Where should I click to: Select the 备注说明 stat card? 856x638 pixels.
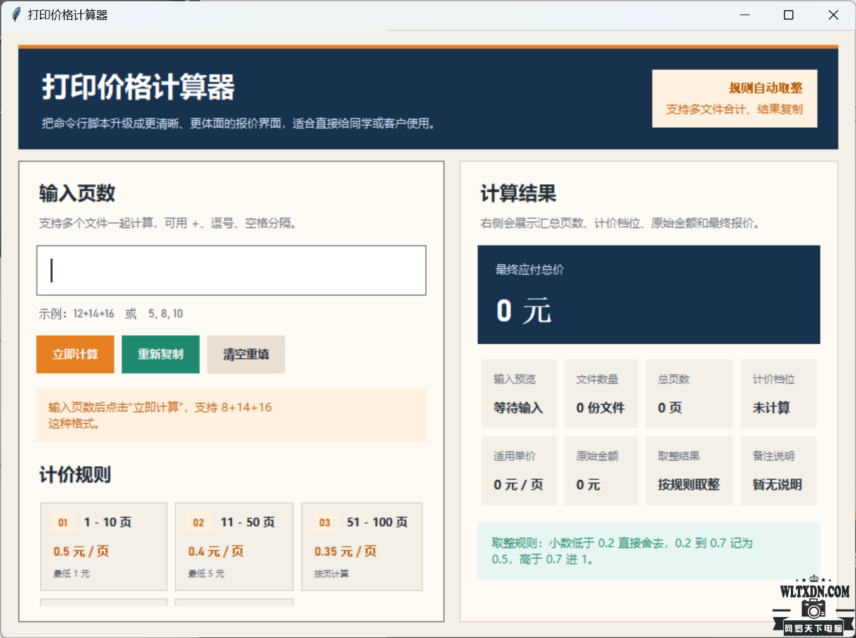point(778,470)
